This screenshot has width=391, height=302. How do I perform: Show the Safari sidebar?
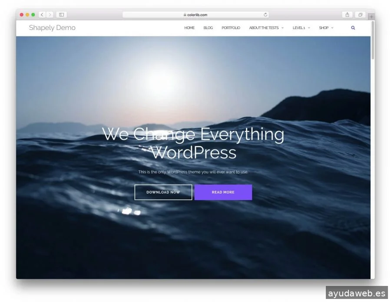click(62, 15)
